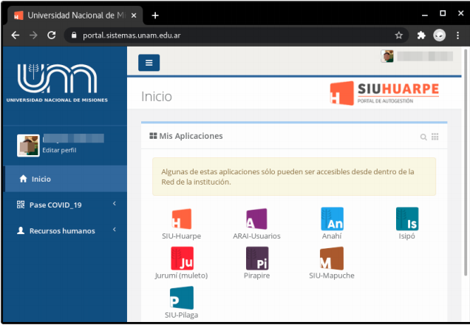The width and height of the screenshot is (470, 325).
Task: Open the SIU-Pilaga application icon
Action: [182, 298]
